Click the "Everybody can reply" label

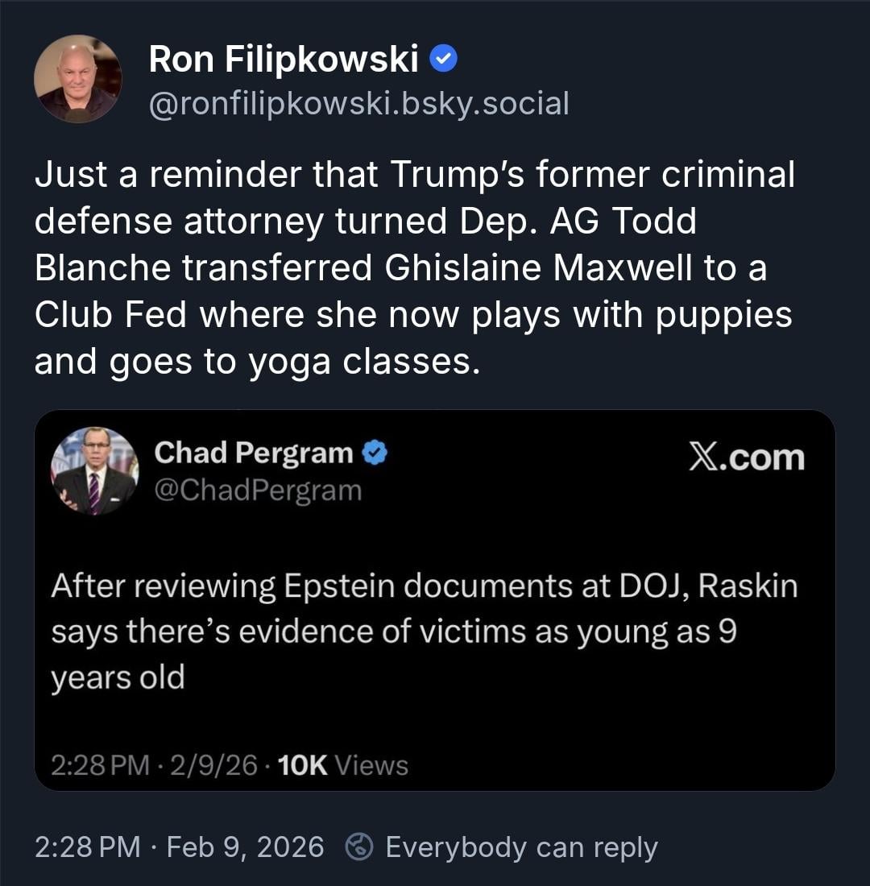tap(521, 847)
